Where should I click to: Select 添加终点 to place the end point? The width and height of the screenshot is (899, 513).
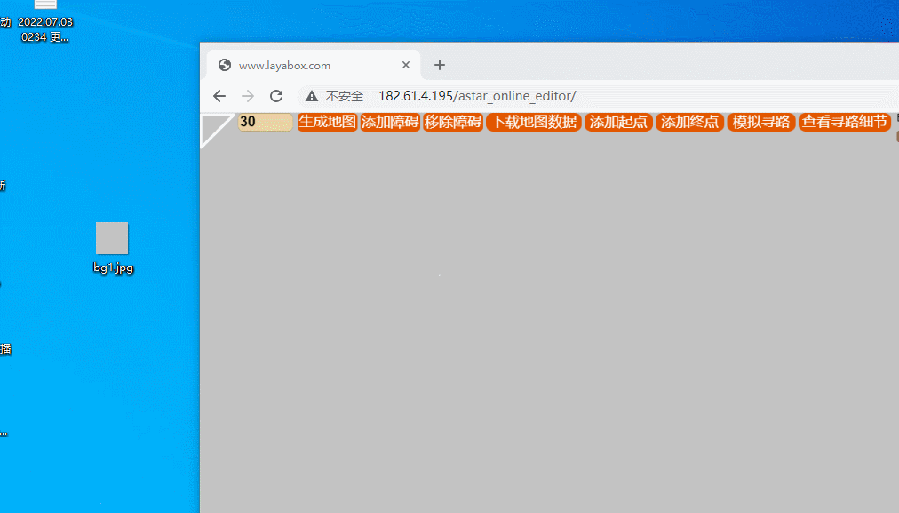[x=689, y=122]
